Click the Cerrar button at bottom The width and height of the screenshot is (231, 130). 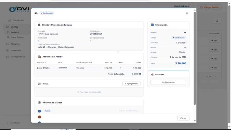tap(183, 118)
